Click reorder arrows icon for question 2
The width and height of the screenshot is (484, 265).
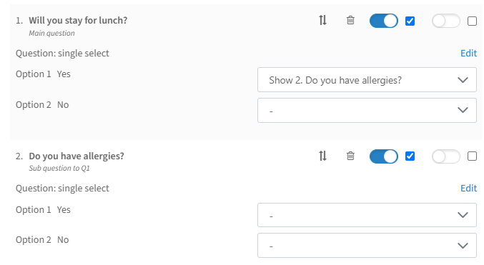tap(322, 156)
